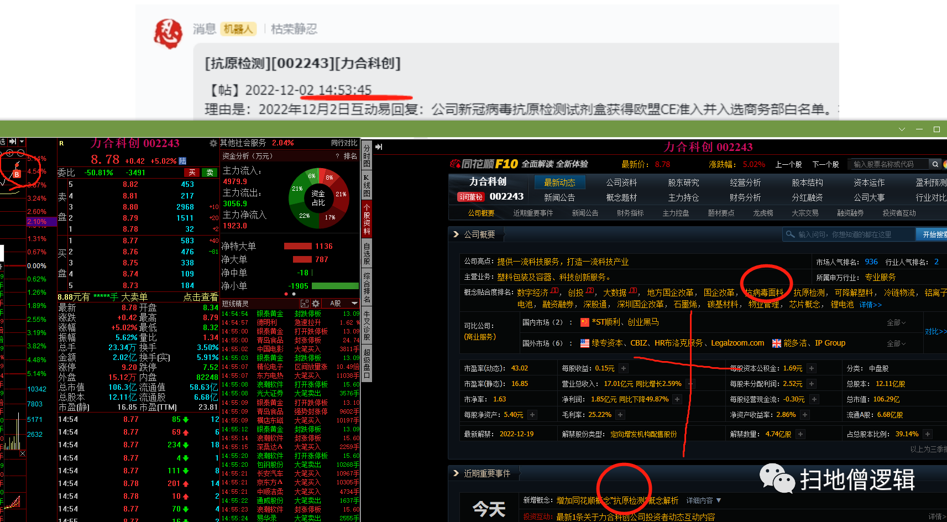
Task: Select the 自选股 side tab
Action: coord(366,253)
